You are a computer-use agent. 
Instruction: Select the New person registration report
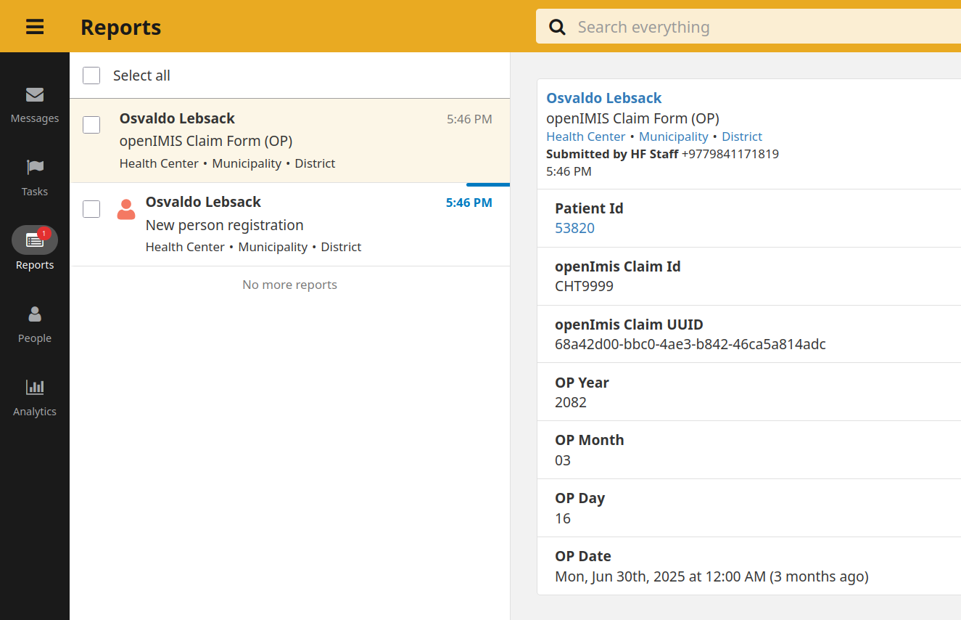[x=290, y=225]
